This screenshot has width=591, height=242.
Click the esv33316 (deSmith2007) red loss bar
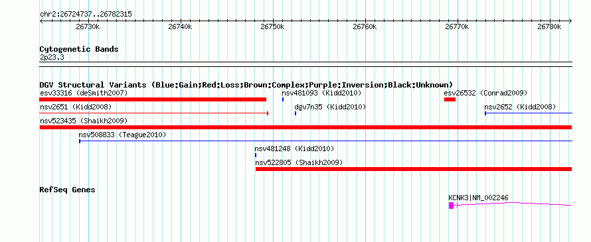click(x=153, y=99)
